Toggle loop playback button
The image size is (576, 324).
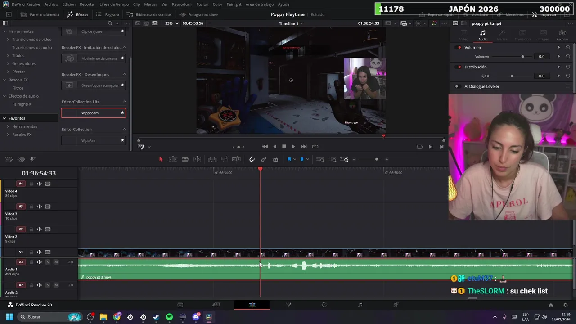click(x=315, y=146)
